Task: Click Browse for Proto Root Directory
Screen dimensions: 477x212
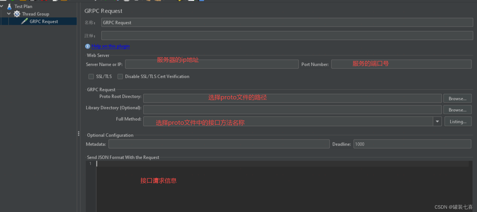Action: click(x=457, y=99)
